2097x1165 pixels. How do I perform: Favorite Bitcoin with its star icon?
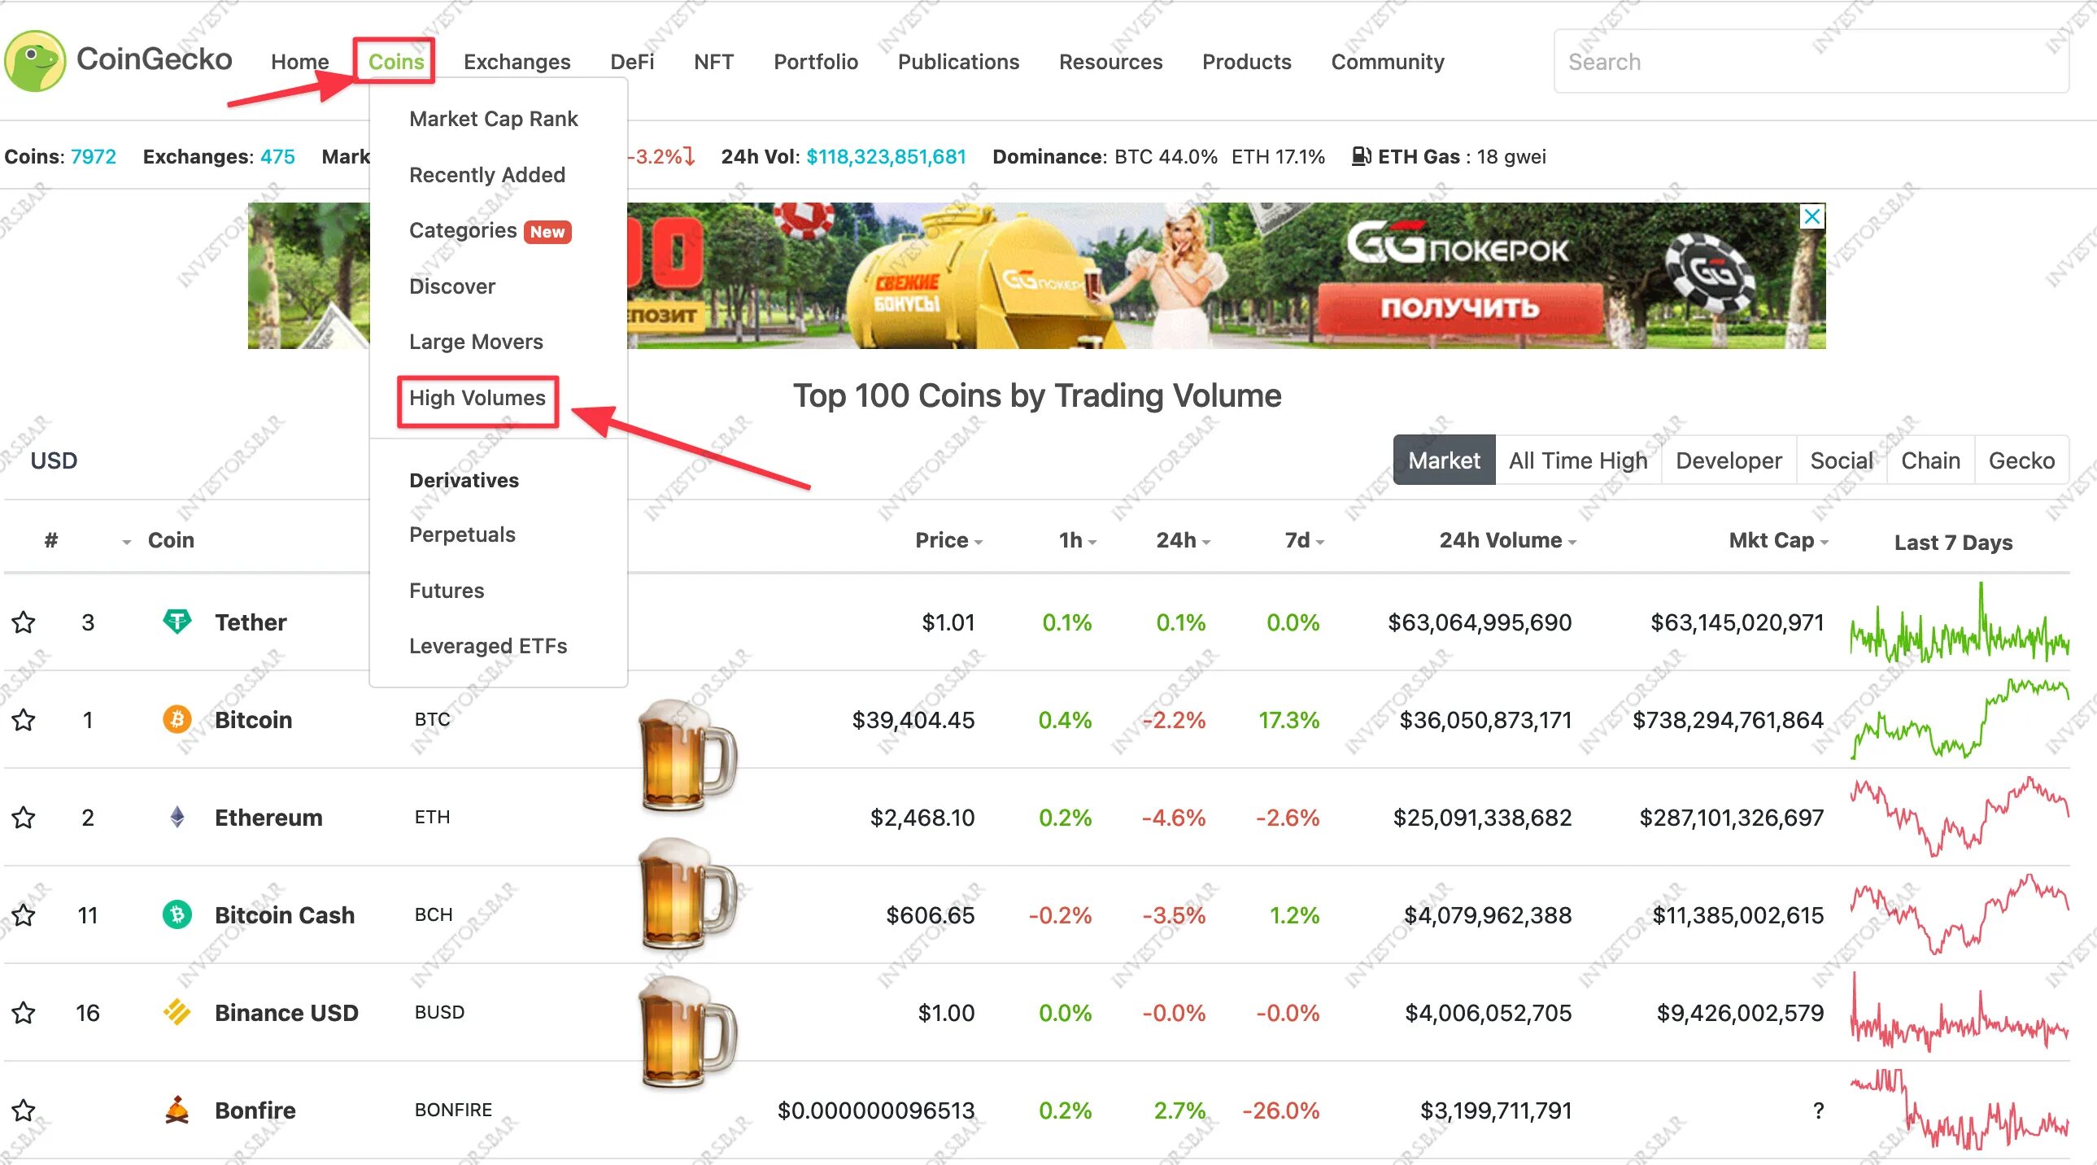pos(24,720)
